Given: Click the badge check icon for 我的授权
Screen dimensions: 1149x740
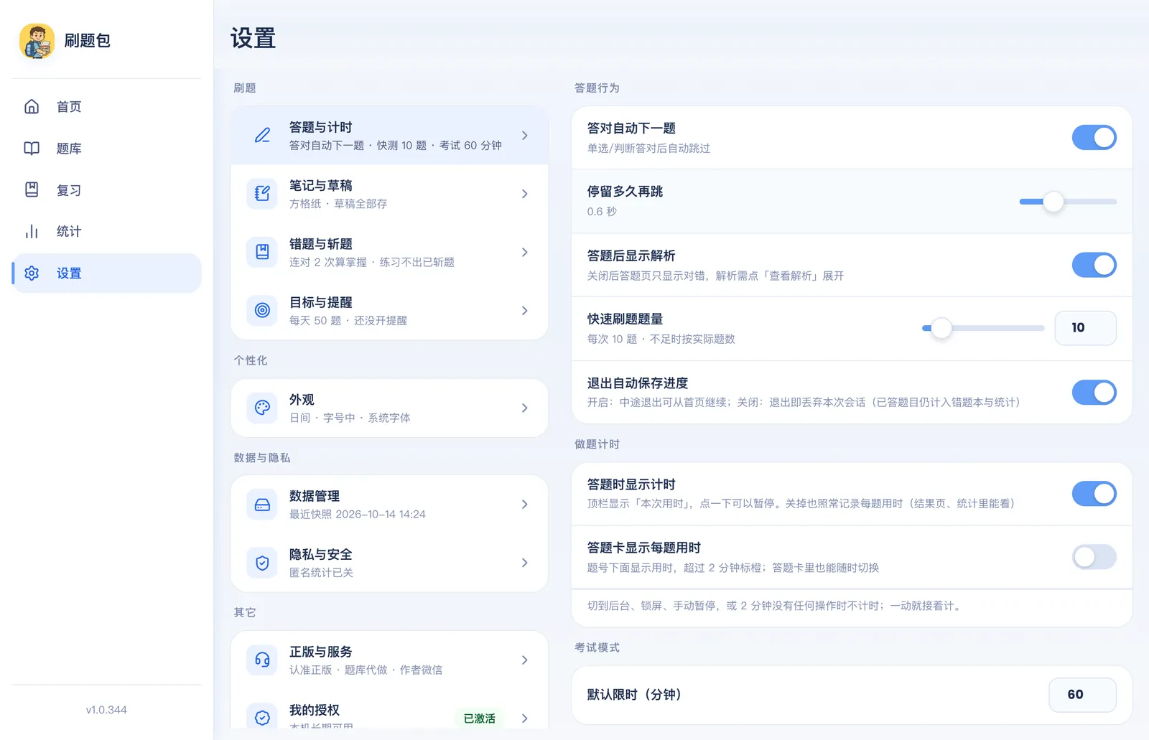Looking at the screenshot, I should [x=262, y=718].
